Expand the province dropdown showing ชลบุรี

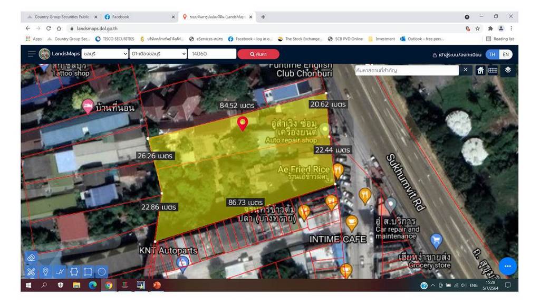pos(105,54)
